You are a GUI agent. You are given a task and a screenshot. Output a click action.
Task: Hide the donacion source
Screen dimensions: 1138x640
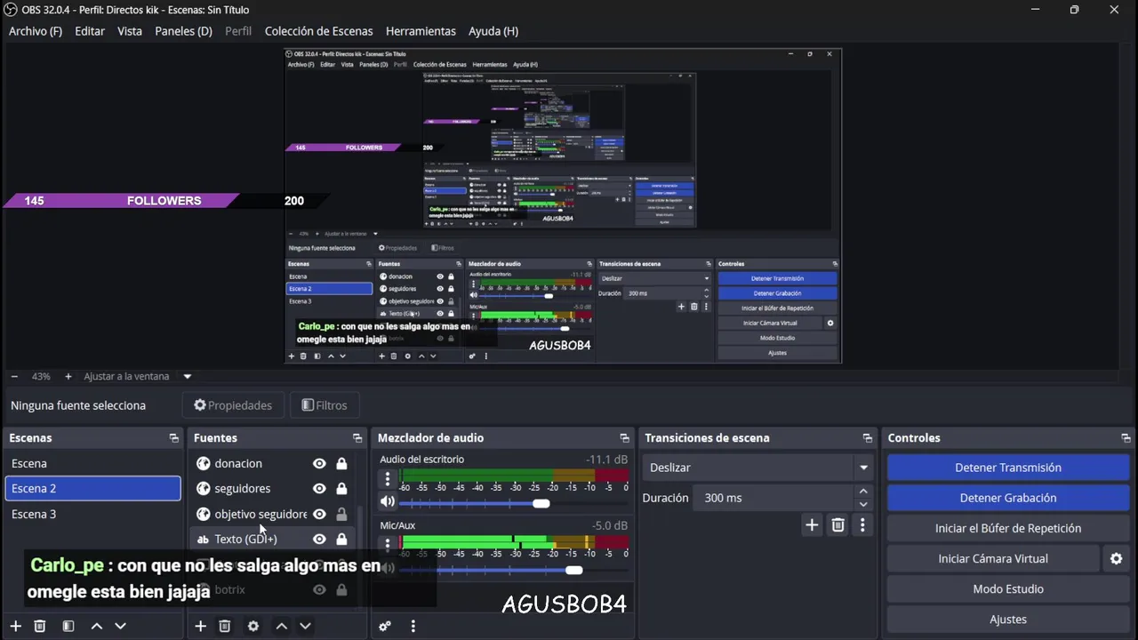(x=319, y=463)
